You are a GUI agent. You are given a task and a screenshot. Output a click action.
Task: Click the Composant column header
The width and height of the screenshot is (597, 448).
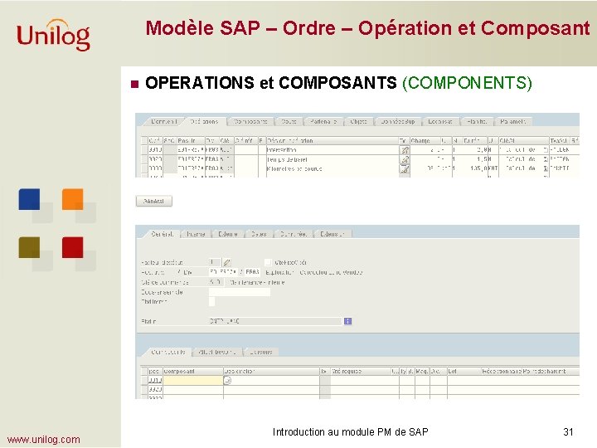coord(193,371)
